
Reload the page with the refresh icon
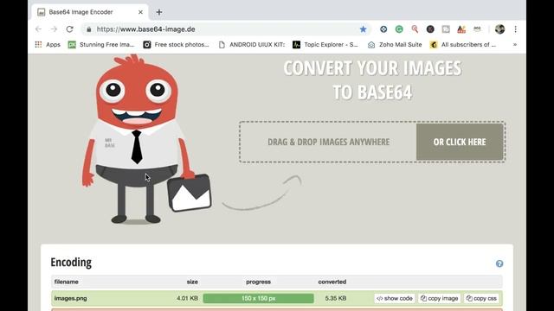pyautogui.click(x=69, y=29)
